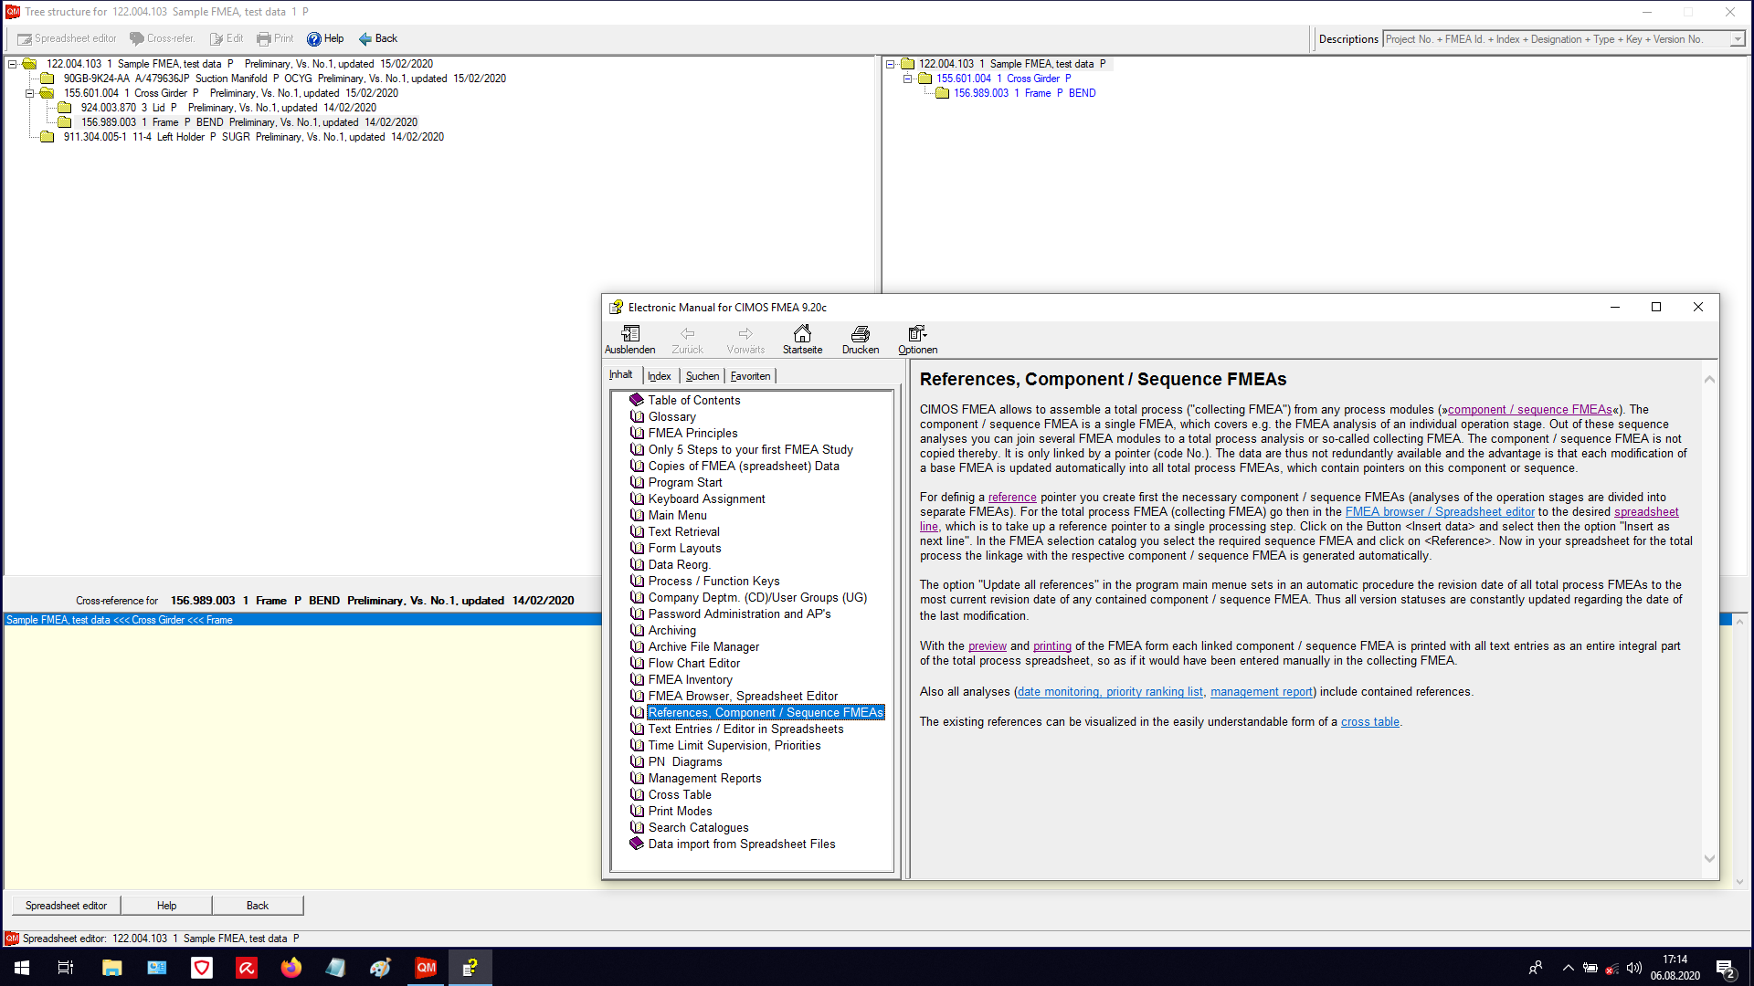
Task: Follow component / sequence FMEAs link
Action: point(1530,409)
